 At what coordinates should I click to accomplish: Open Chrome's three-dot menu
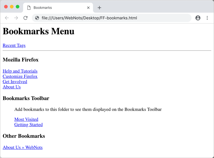(x=207, y=18)
